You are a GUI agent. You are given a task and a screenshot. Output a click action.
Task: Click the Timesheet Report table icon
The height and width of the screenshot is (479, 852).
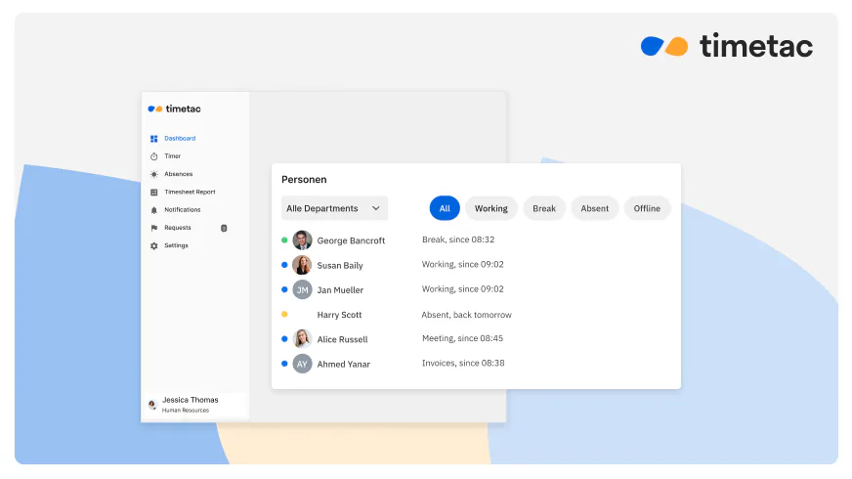153,193
